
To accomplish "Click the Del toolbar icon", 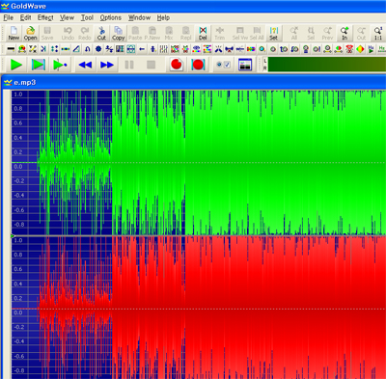I will pos(203,33).
